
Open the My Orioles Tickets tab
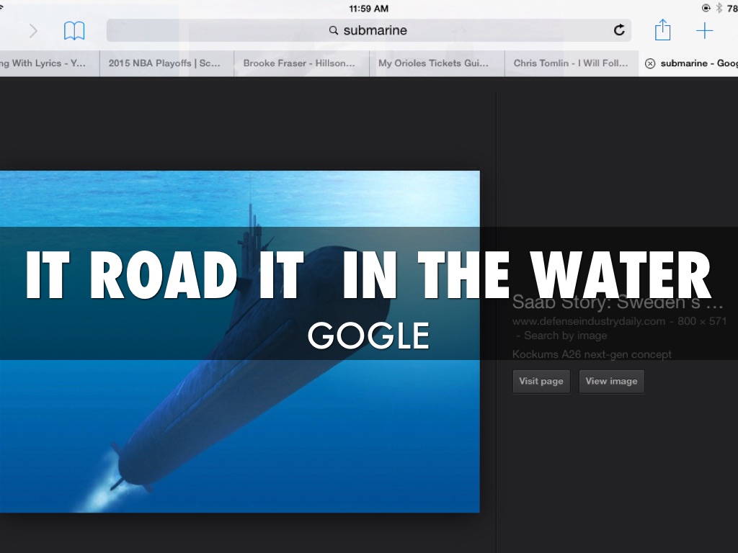(x=433, y=63)
